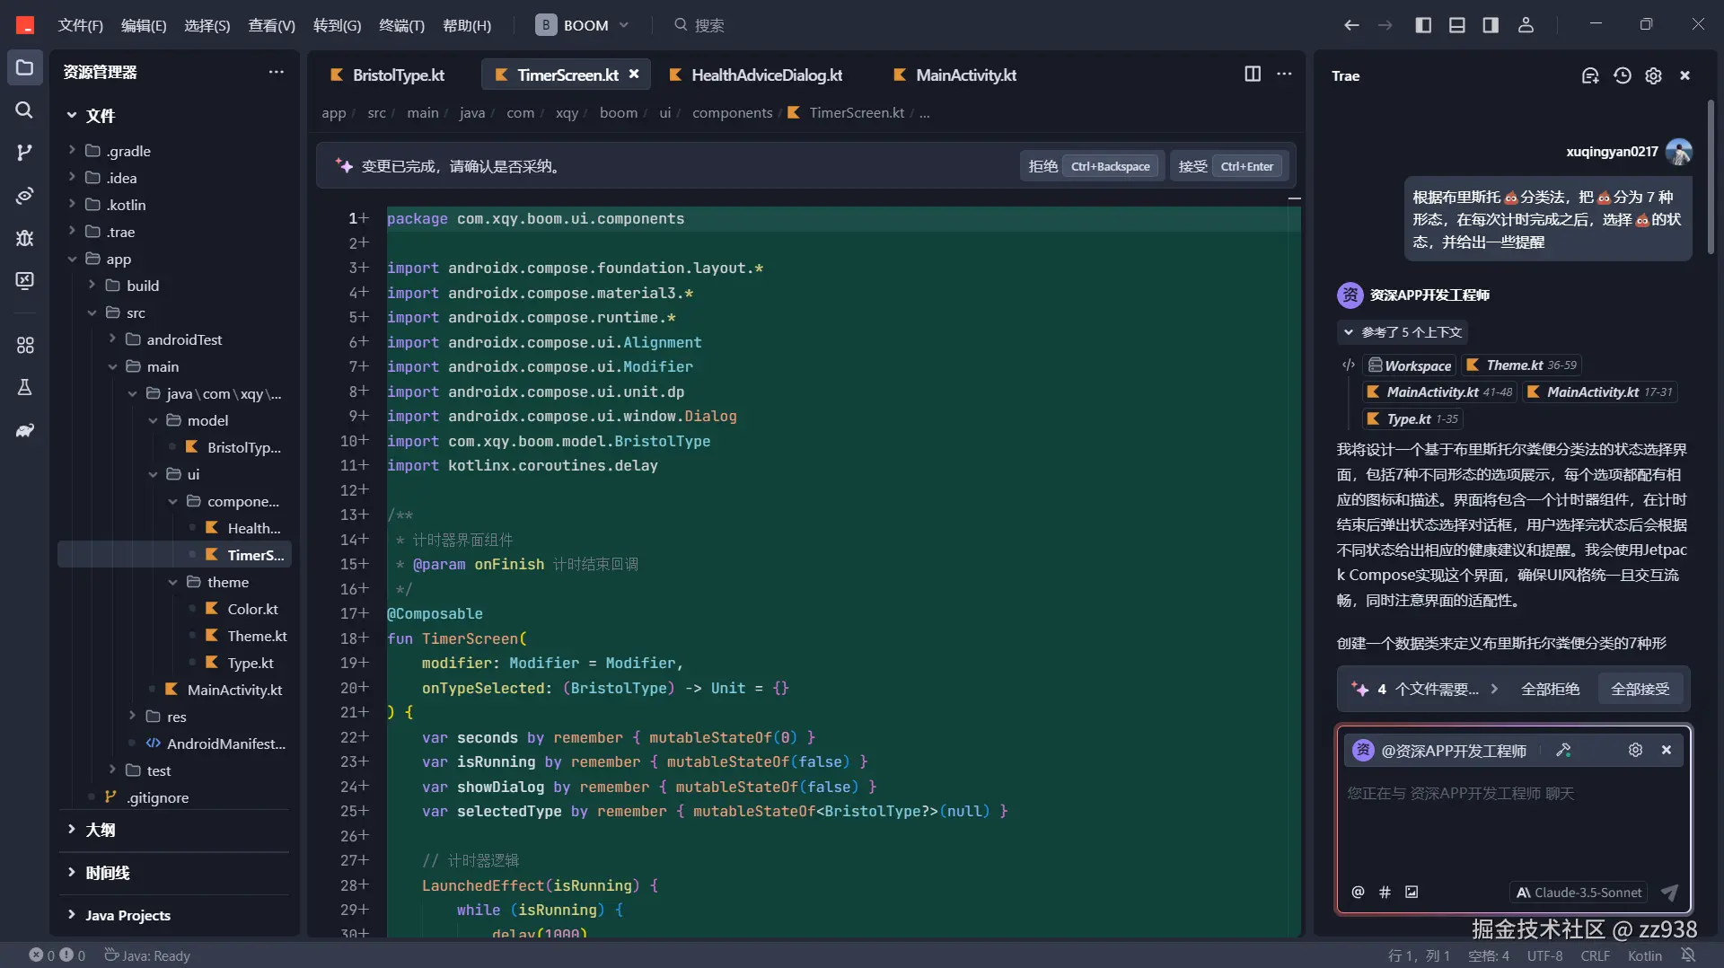
Task: Open Explorer panel more actions ellipsis
Action: click(x=276, y=72)
